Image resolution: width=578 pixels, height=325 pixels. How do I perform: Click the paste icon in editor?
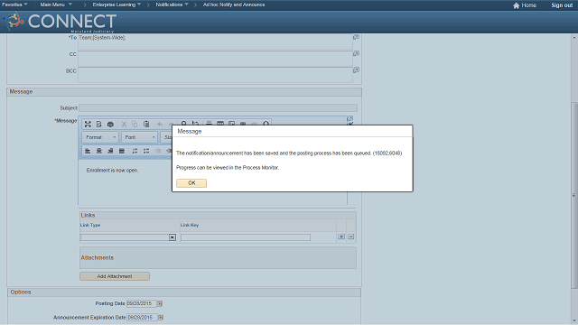[x=146, y=125]
